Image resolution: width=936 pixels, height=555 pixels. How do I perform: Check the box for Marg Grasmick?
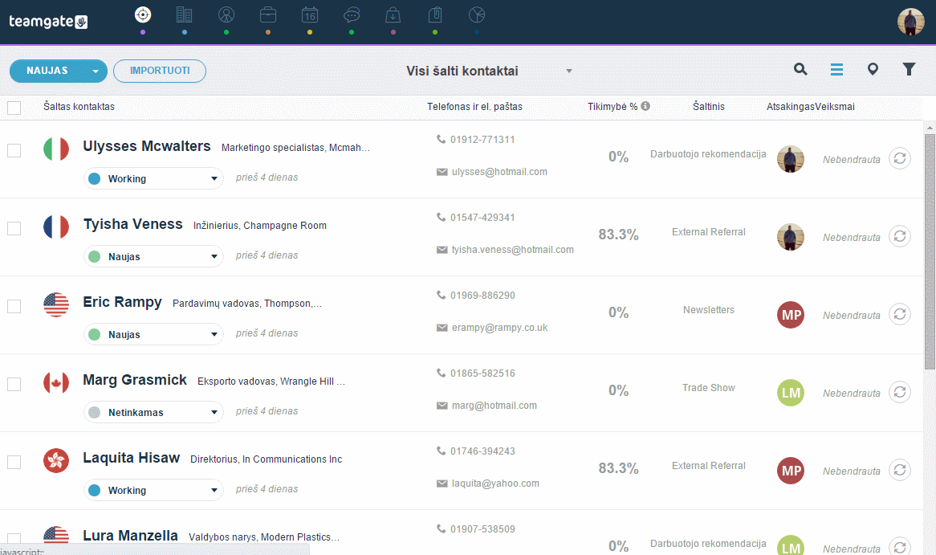tap(14, 384)
